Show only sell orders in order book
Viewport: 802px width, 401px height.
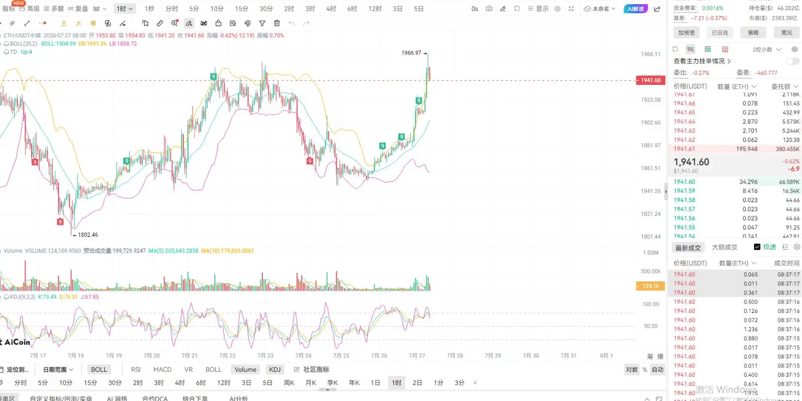[x=725, y=49]
